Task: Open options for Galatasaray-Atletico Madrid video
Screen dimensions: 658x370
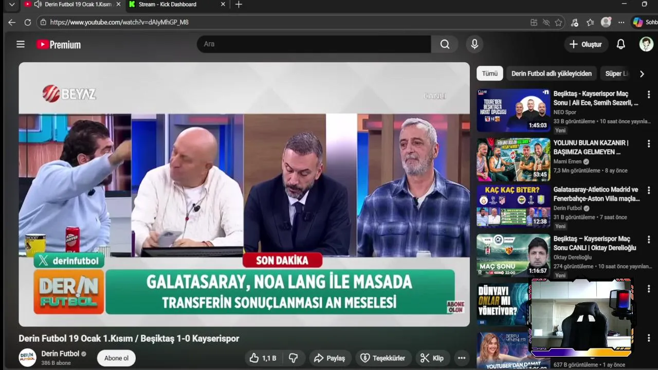Action: tap(649, 190)
